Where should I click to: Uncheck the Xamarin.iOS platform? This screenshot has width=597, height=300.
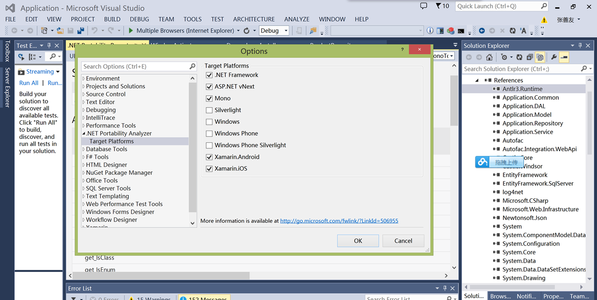(209, 169)
